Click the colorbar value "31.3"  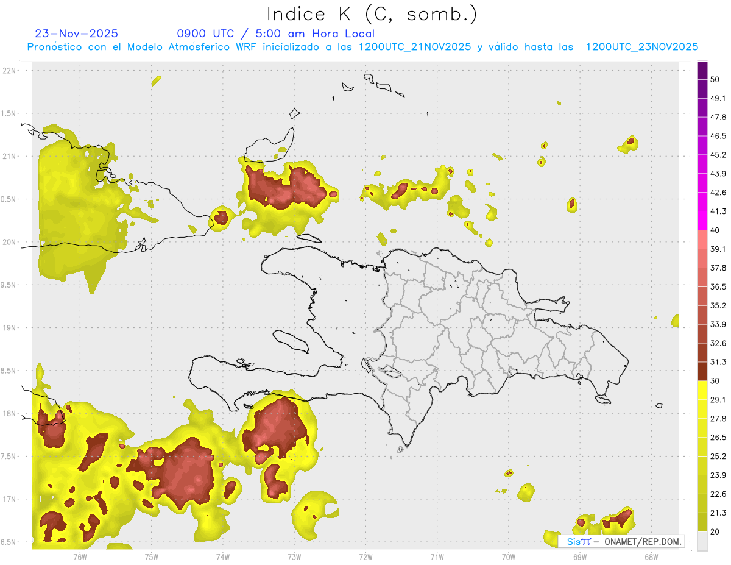click(x=718, y=362)
